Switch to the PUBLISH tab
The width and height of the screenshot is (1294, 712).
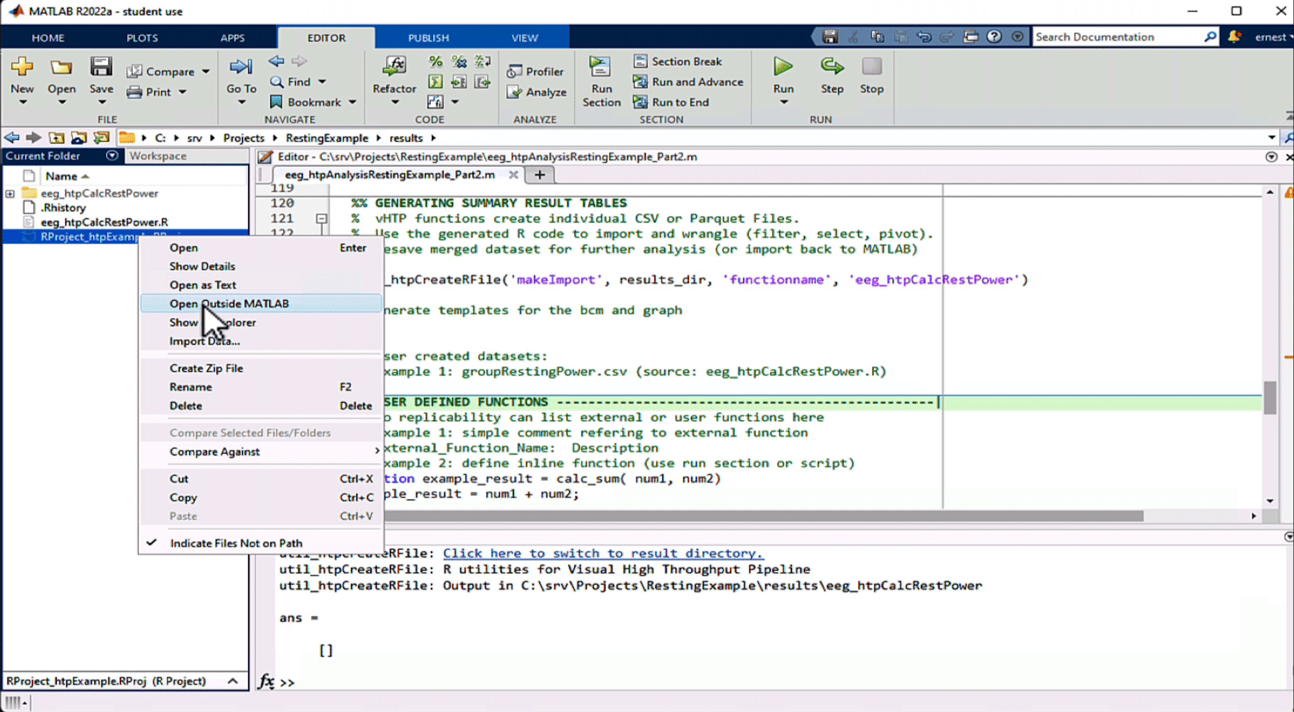pyautogui.click(x=428, y=37)
